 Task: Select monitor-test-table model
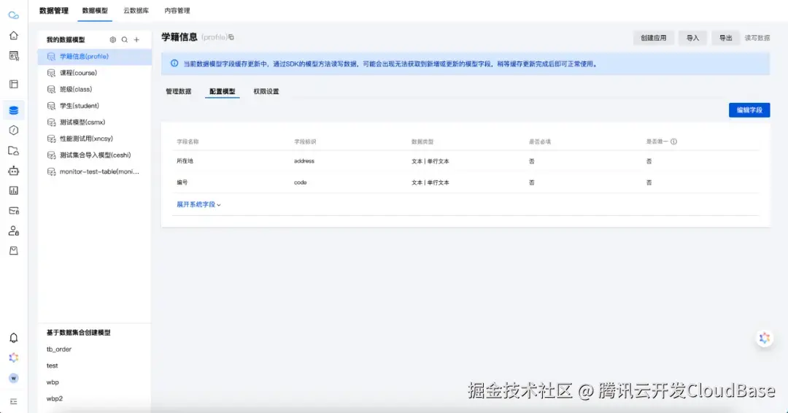[x=94, y=171]
